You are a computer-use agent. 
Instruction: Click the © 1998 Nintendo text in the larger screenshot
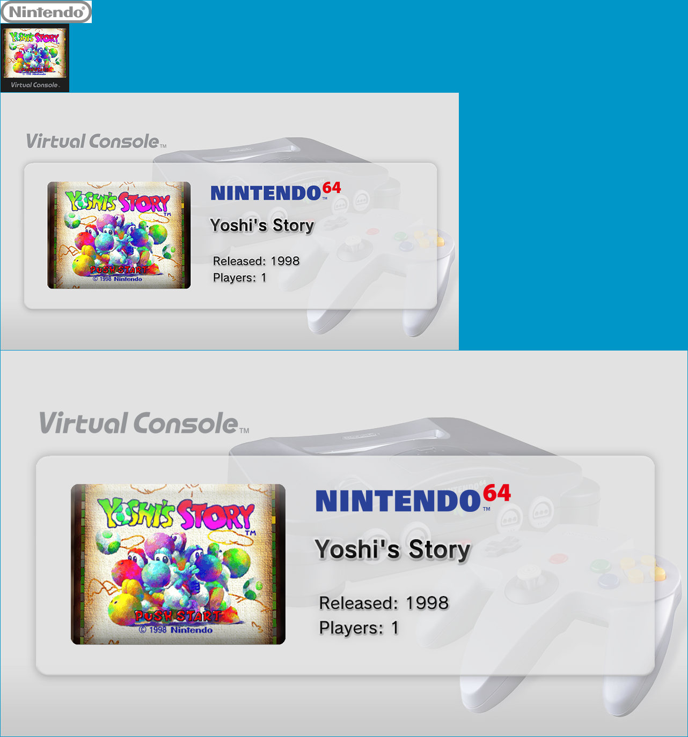pyautogui.click(x=176, y=630)
